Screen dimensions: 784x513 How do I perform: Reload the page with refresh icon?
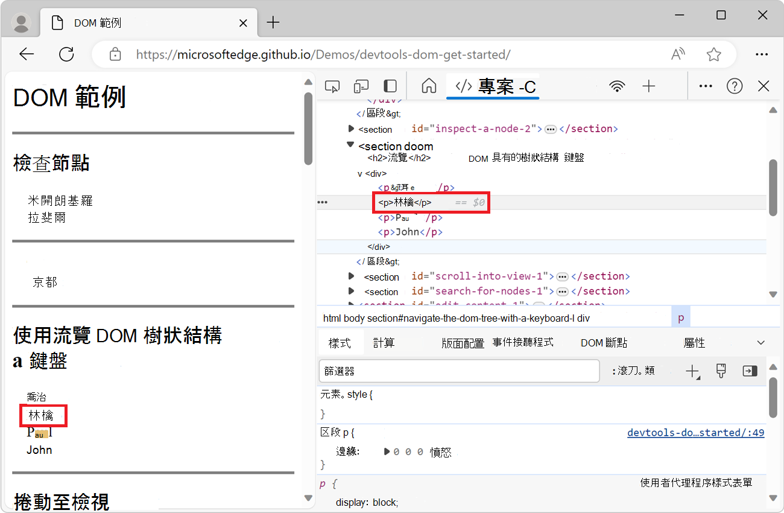pyautogui.click(x=66, y=54)
